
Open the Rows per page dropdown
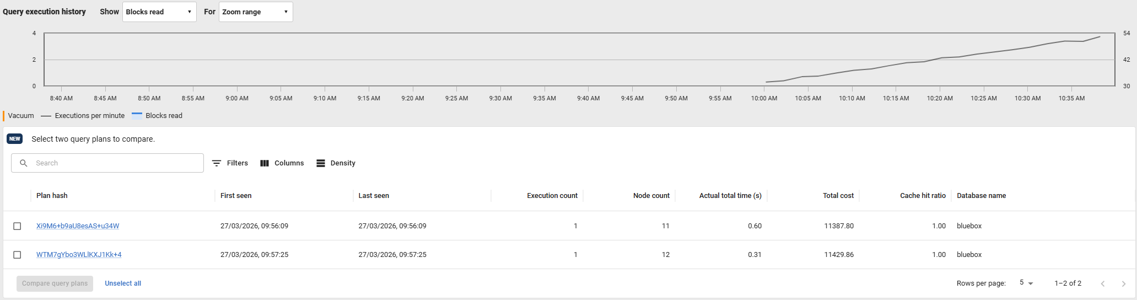[1026, 283]
